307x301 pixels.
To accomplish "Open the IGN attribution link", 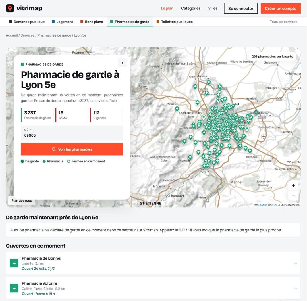I will (x=275, y=205).
